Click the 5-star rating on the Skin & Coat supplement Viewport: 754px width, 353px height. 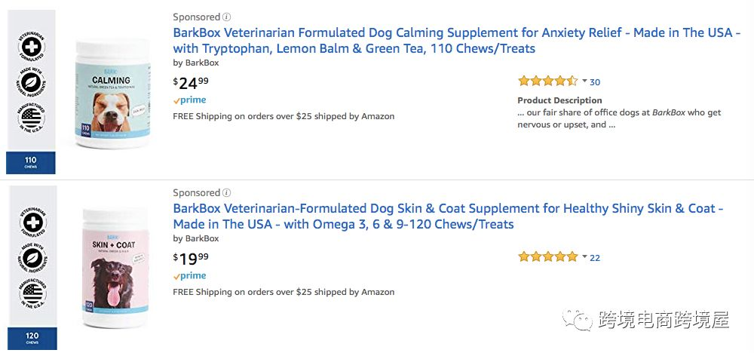[547, 256]
